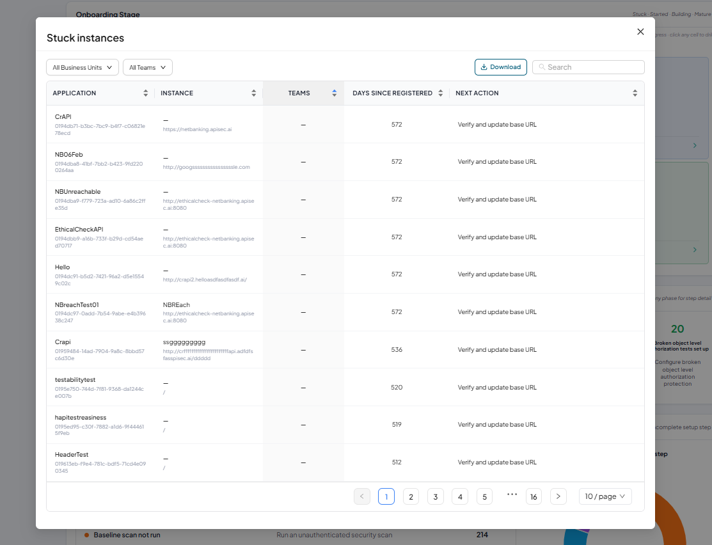Image resolution: width=712 pixels, height=545 pixels.
Task: Jump to page 2
Action: [411, 496]
